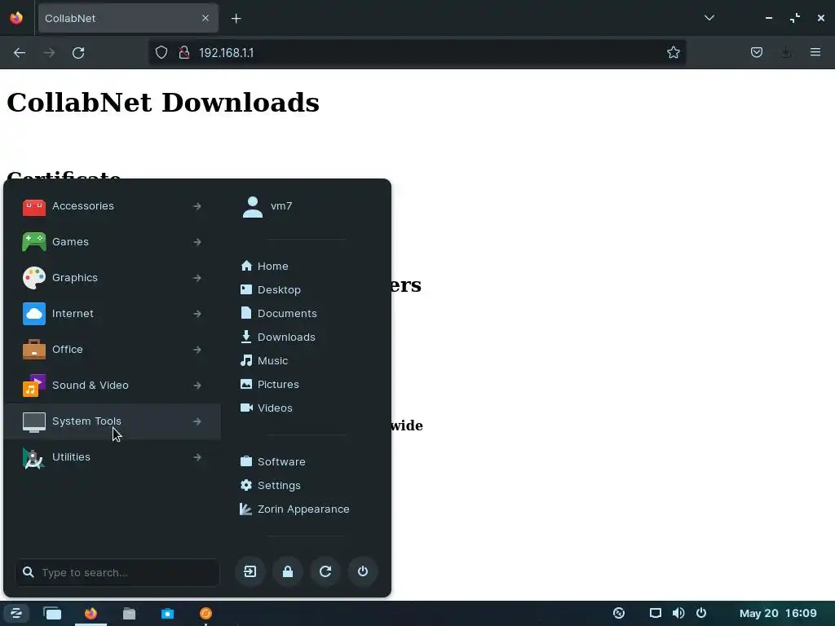
Task: Expand System Tools submenu arrow
Action: (x=197, y=421)
